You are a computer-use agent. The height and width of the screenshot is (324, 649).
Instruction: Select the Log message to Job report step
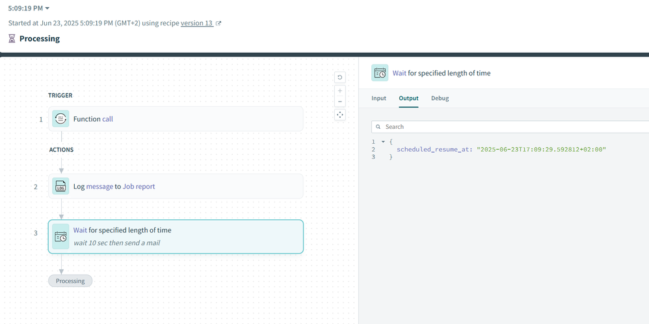(176, 187)
